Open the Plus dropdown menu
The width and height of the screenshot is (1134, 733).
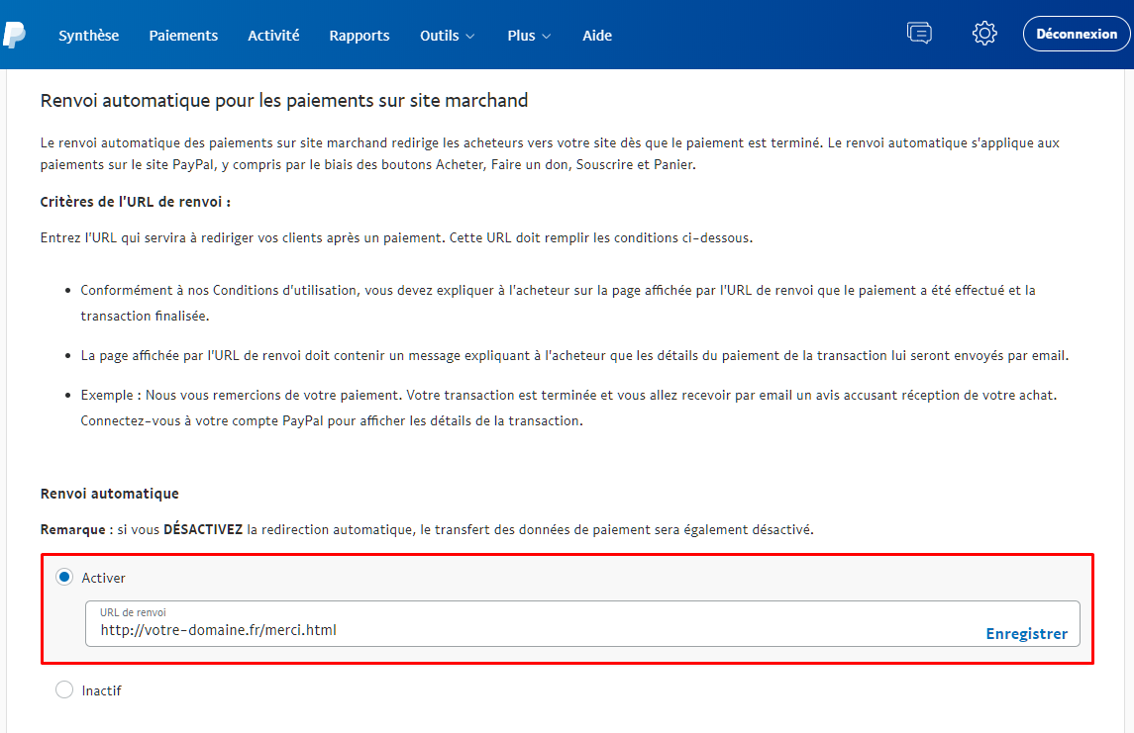(528, 35)
